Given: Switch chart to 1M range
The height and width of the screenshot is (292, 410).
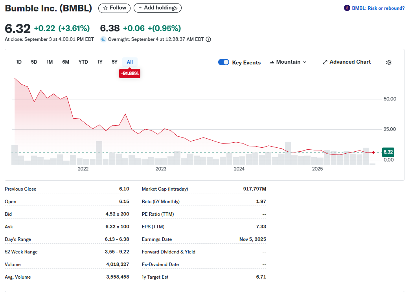Looking at the screenshot, I should click(x=50, y=62).
